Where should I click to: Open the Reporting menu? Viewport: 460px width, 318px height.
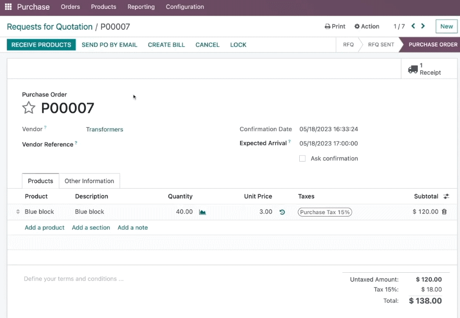[141, 7]
